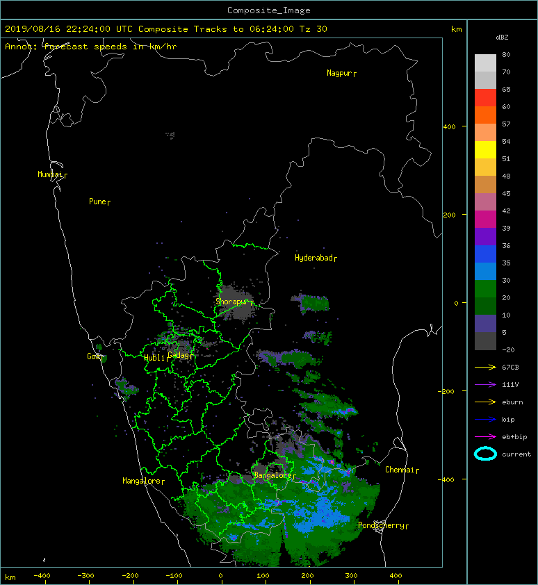Select the Mangalore city label
Image resolution: width=538 pixels, height=585 pixels.
(143, 481)
